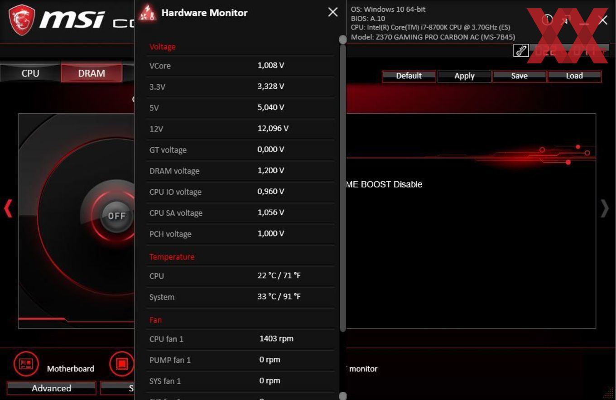Image resolution: width=616 pixels, height=400 pixels.
Task: Click the 12V reading 12,096 V
Action: 273,128
